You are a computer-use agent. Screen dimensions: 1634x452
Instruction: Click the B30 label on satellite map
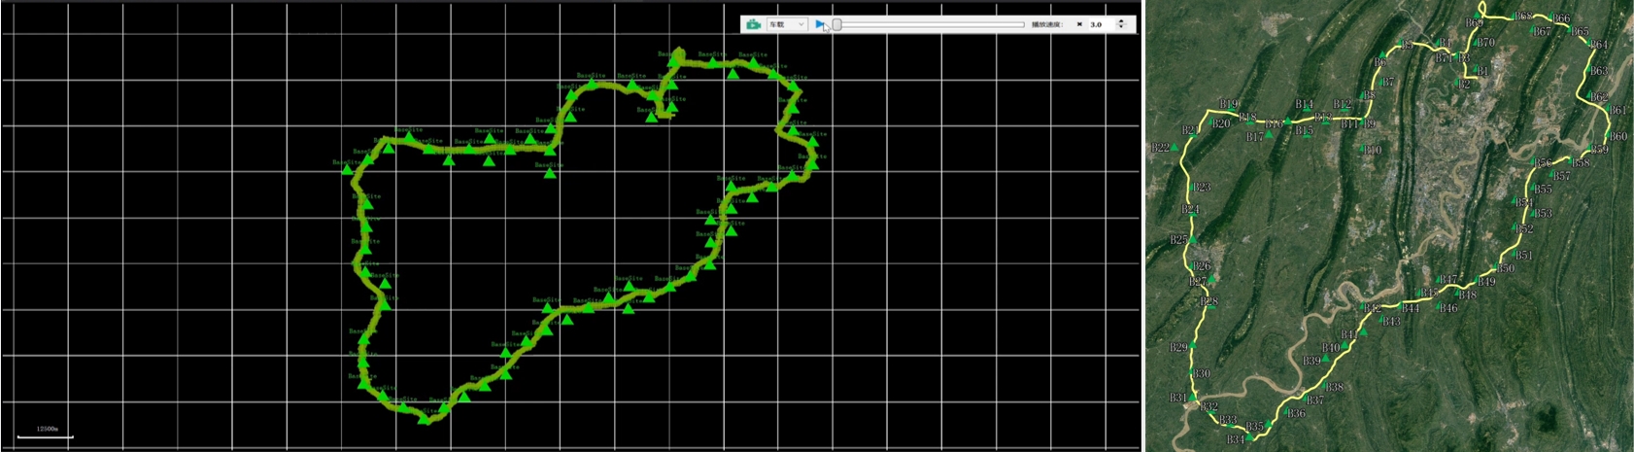click(1203, 373)
